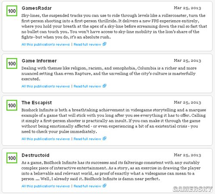Image resolution: width=215 pixels, height=194 pixels.
Task: Read full review from The Escapist
Action: (87, 139)
